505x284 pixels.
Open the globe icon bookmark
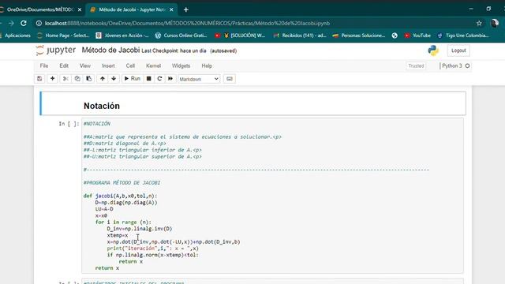click(395, 35)
